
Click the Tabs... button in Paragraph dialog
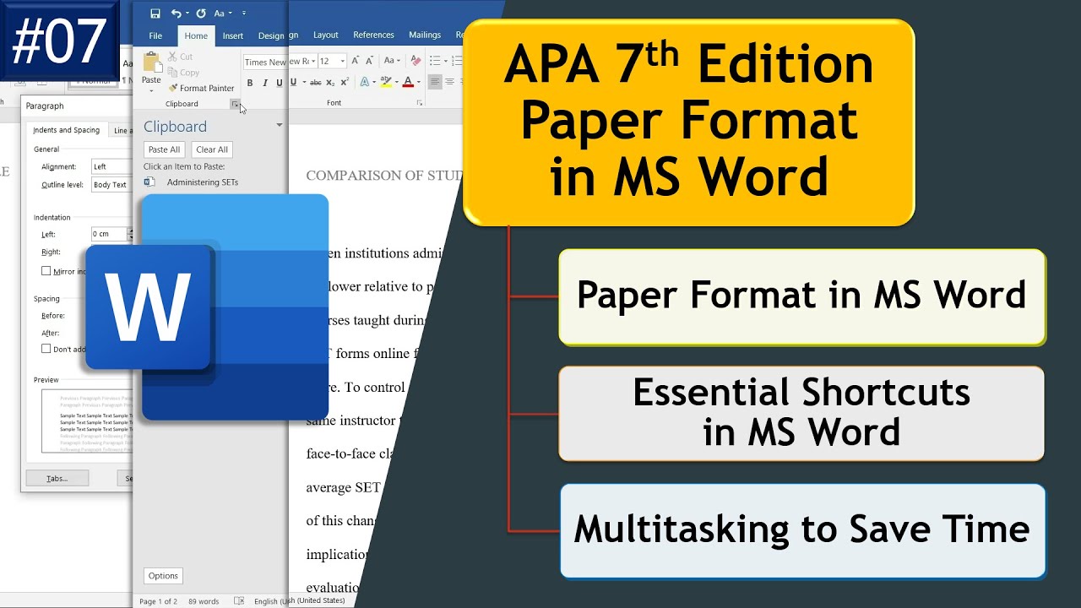click(x=57, y=478)
